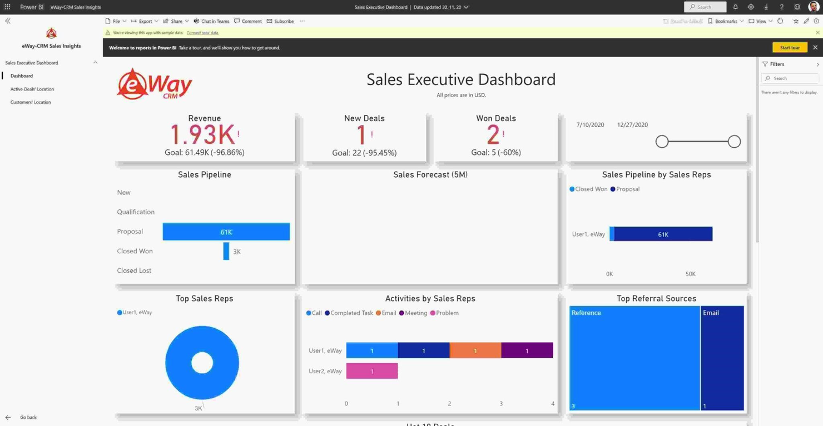Image resolution: width=823 pixels, height=426 pixels.
Task: Switch to Active Deals' Location page
Action: 32,89
